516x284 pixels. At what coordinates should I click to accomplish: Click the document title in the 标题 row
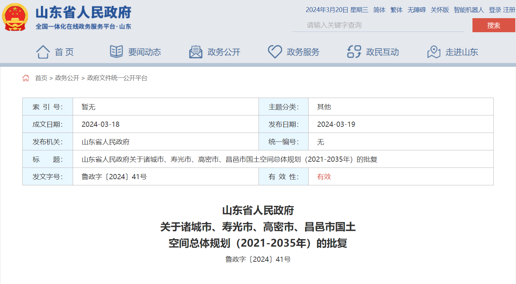point(229,159)
